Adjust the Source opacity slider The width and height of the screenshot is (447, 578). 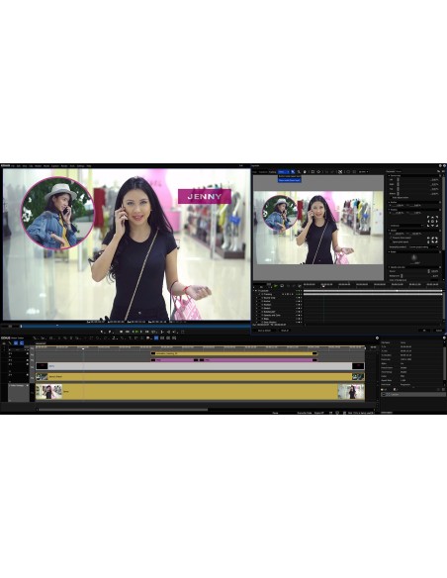tap(428, 271)
